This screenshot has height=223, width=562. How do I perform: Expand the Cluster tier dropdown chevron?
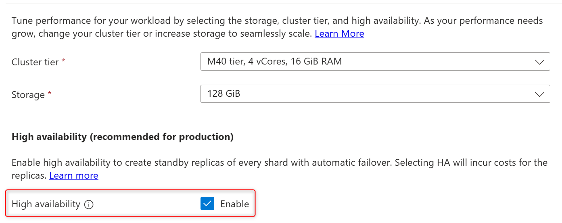tap(539, 62)
